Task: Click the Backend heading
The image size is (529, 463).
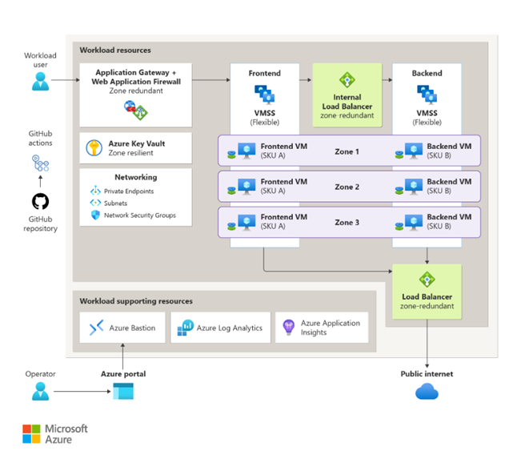Action: tap(427, 73)
